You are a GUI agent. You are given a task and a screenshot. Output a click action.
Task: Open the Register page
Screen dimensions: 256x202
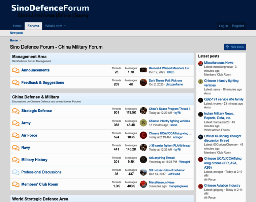pyautogui.click(x=238, y=26)
